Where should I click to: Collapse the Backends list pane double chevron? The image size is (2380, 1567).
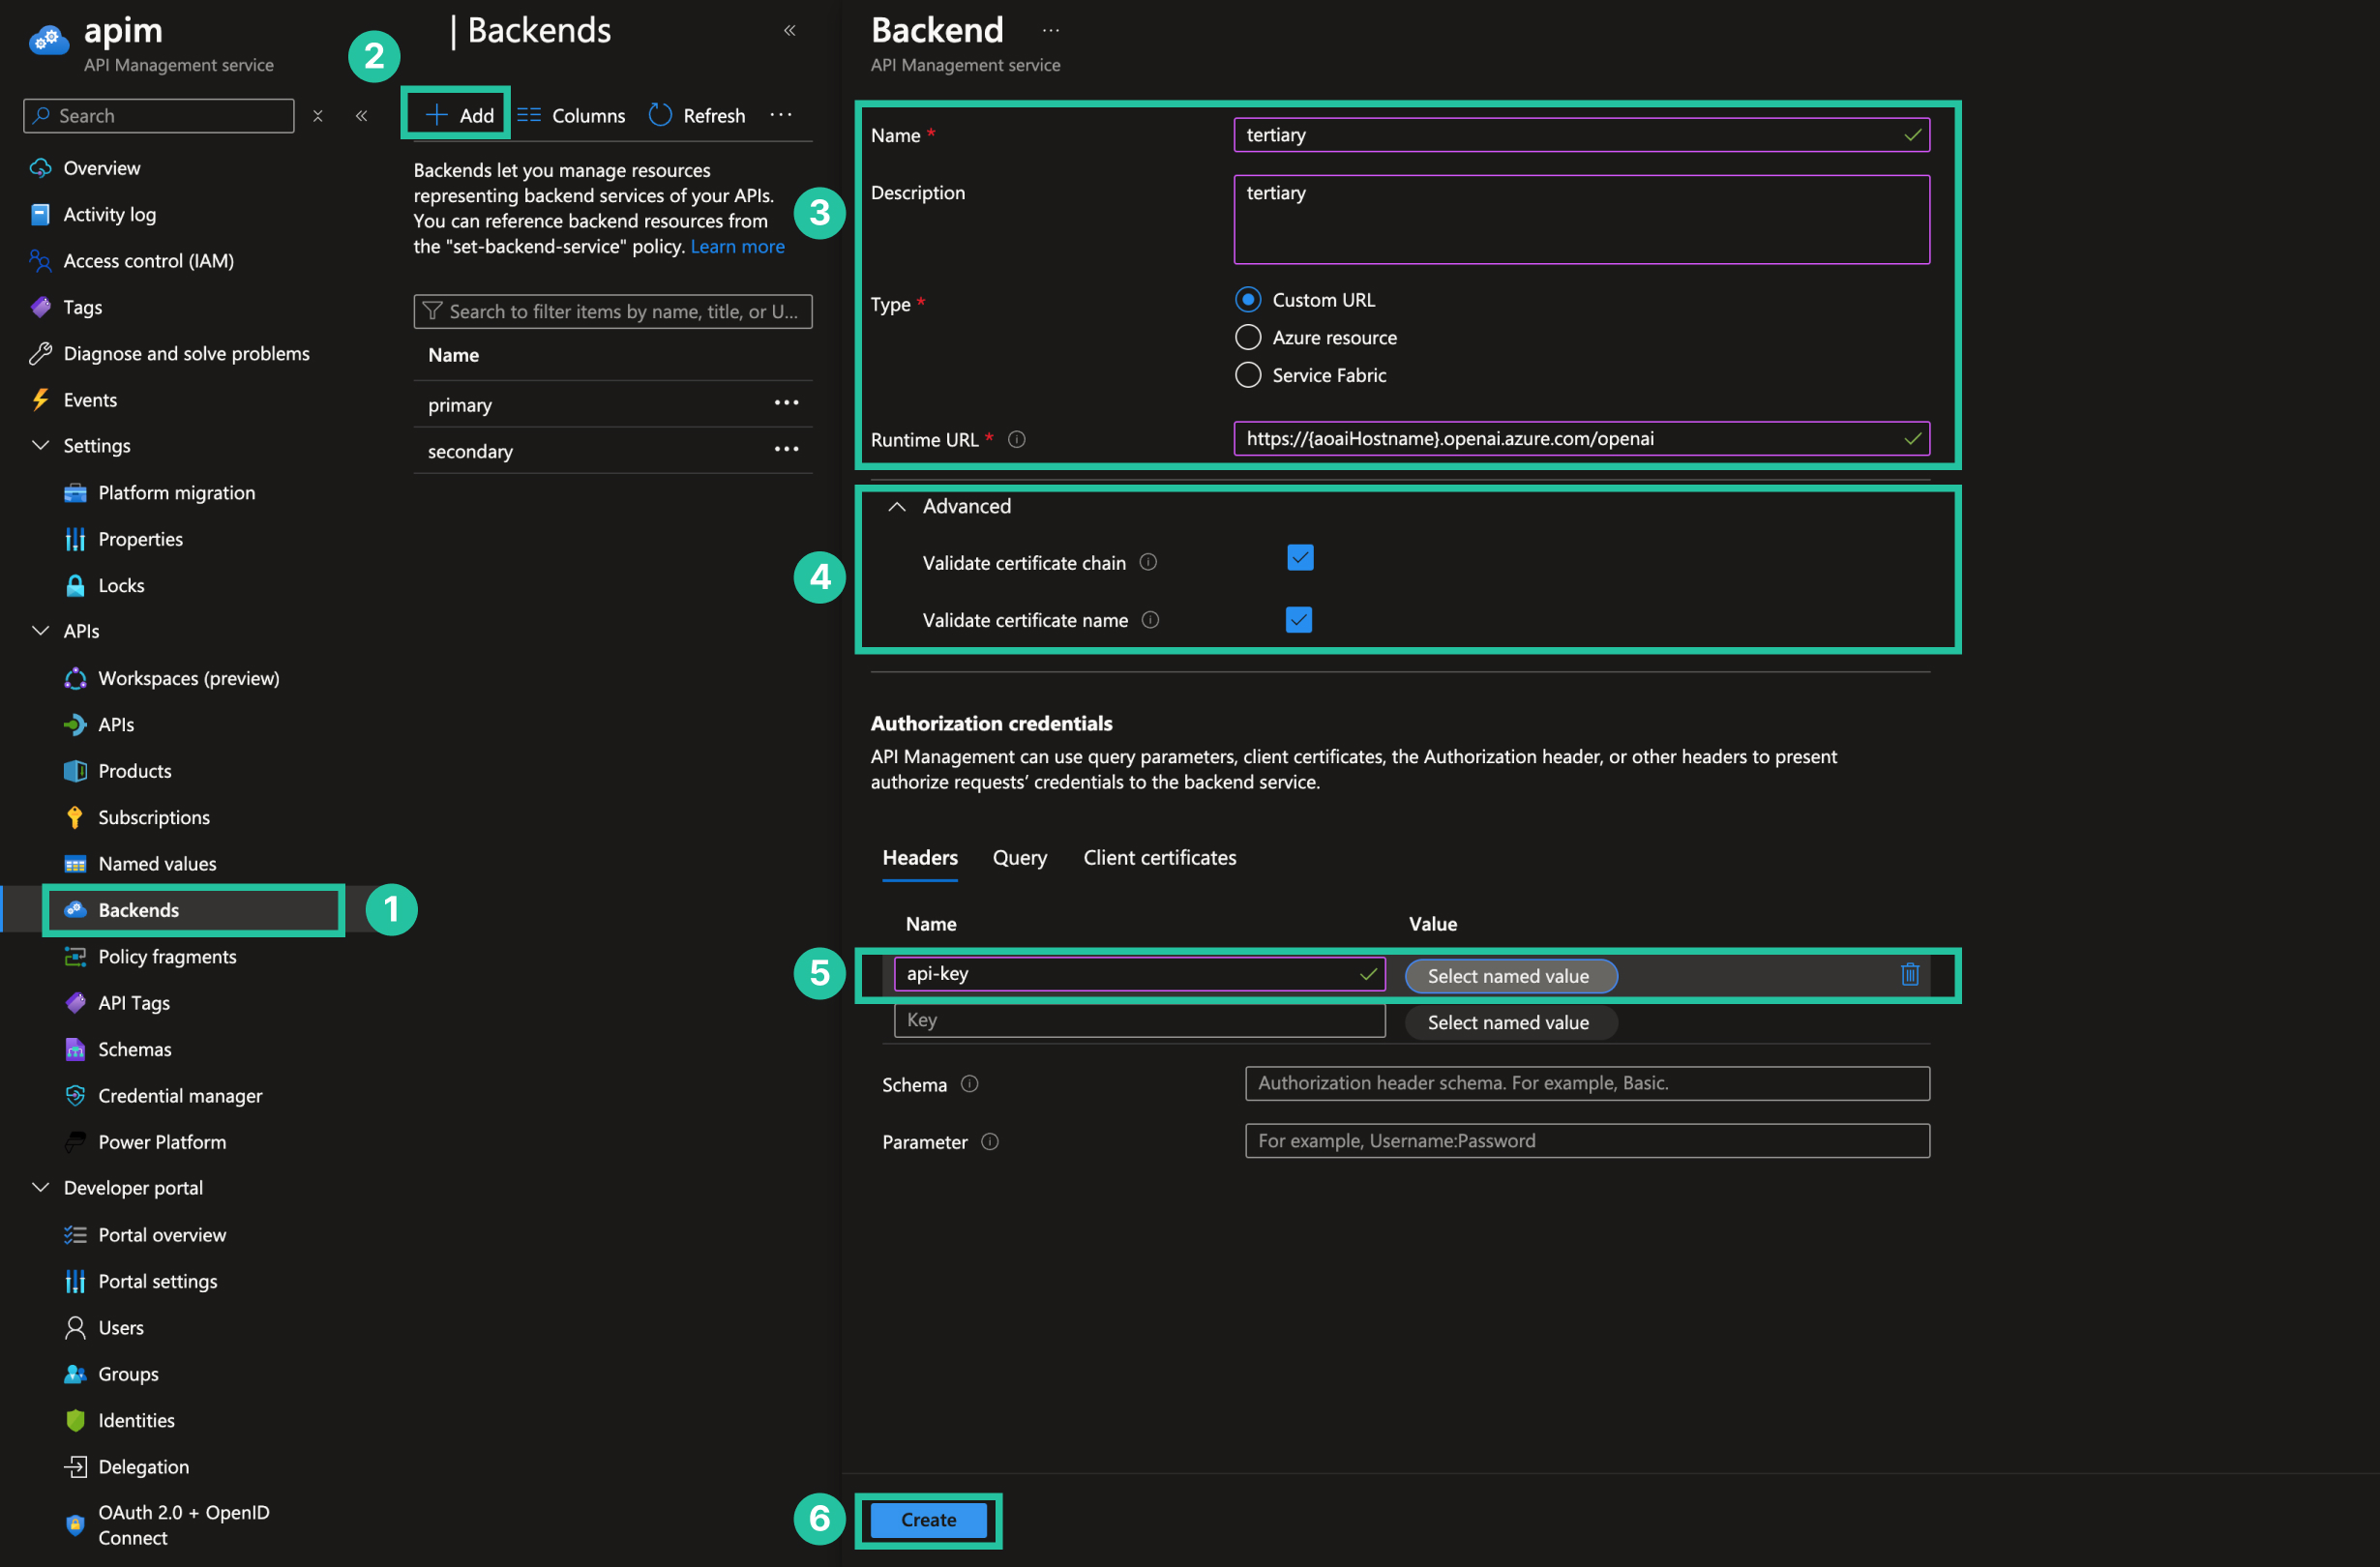789,30
